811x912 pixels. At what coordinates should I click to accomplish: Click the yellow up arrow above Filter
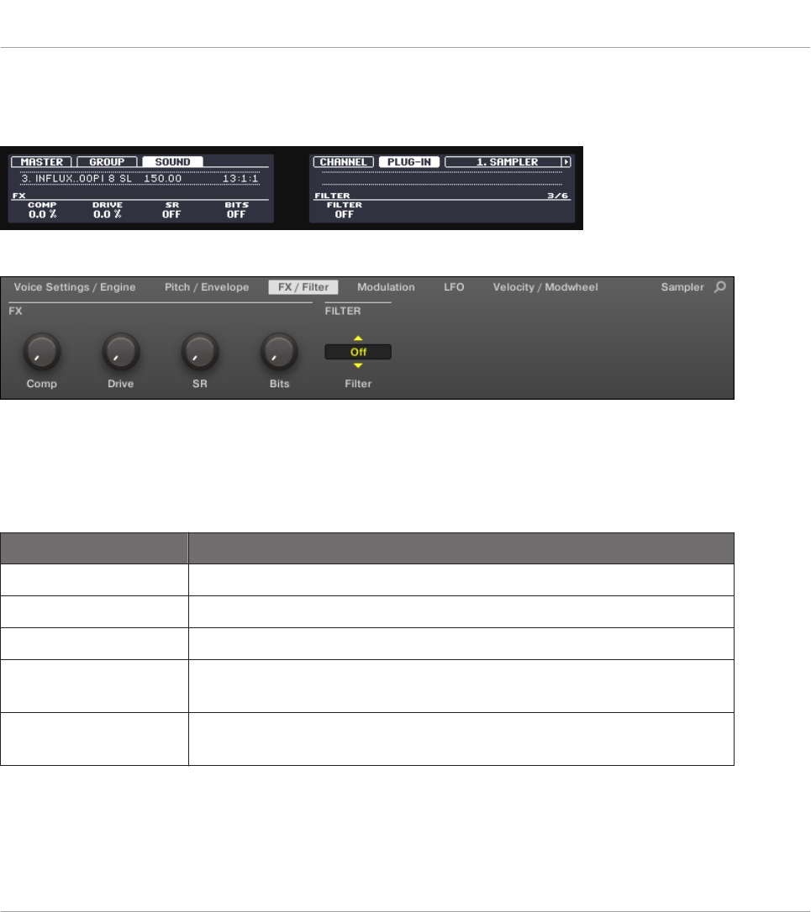tap(358, 338)
